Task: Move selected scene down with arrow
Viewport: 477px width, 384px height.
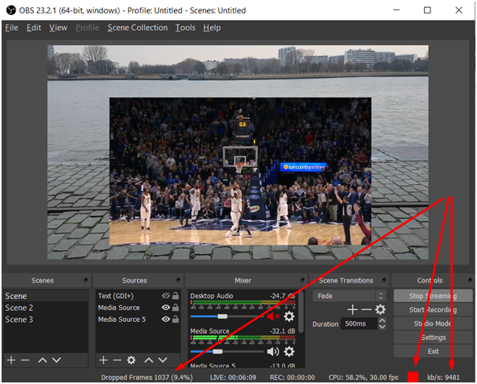Action: coord(57,360)
